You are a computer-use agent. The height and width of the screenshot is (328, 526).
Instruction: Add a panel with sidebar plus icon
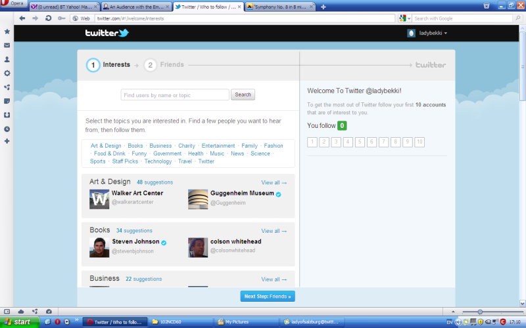7,141
